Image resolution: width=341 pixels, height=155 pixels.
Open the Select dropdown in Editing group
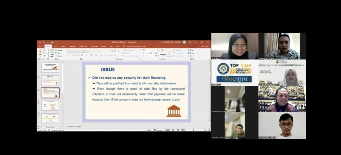click(192, 56)
